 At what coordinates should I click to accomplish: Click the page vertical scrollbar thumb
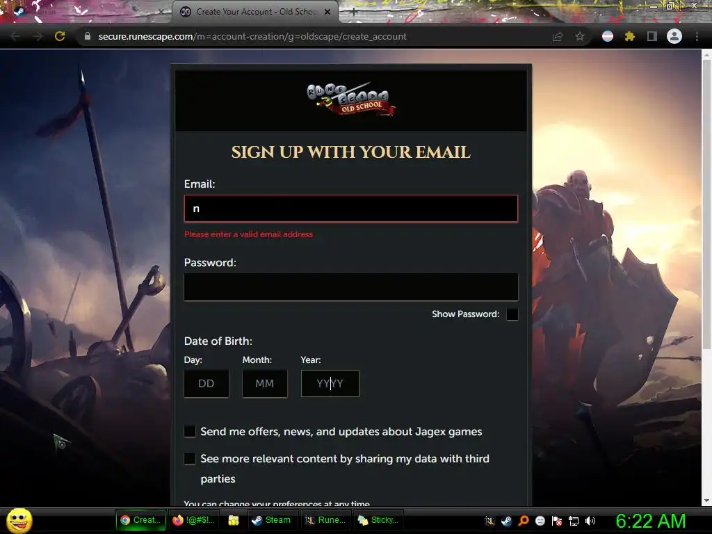pos(706,204)
